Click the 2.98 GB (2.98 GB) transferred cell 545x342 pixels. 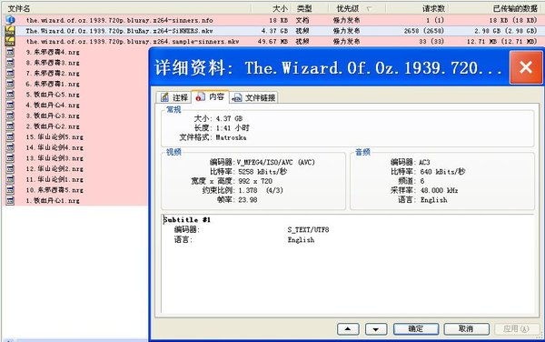click(506, 31)
